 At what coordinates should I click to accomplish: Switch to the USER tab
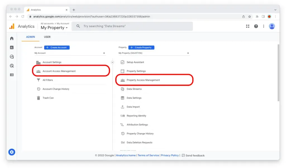[x=47, y=37]
